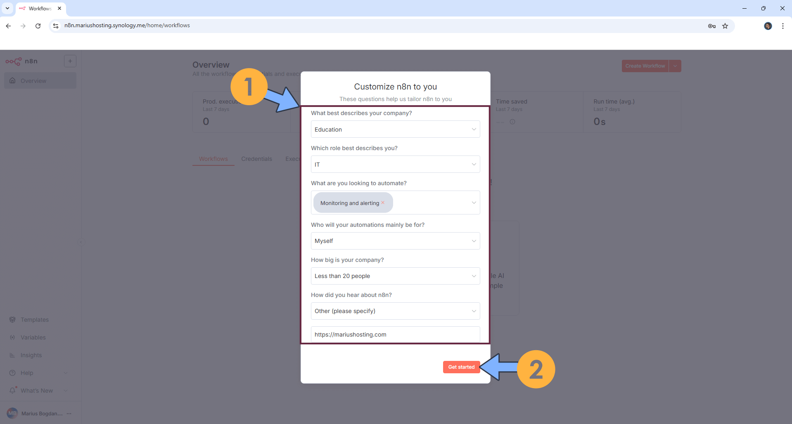This screenshot has width=792, height=424.
Task: Click the Help question mark icon
Action: (x=12, y=373)
